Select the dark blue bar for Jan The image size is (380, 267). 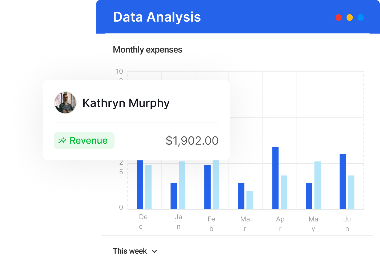174,196
